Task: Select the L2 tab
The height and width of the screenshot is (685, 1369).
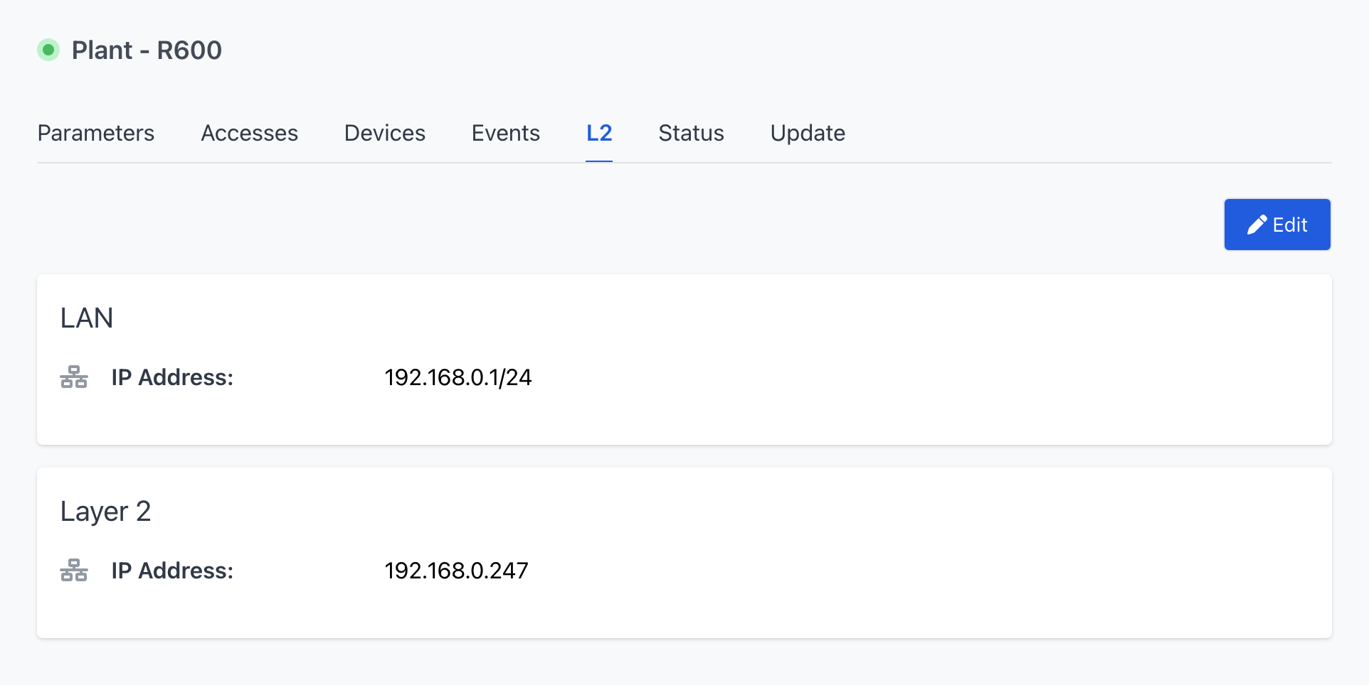Action: (599, 133)
